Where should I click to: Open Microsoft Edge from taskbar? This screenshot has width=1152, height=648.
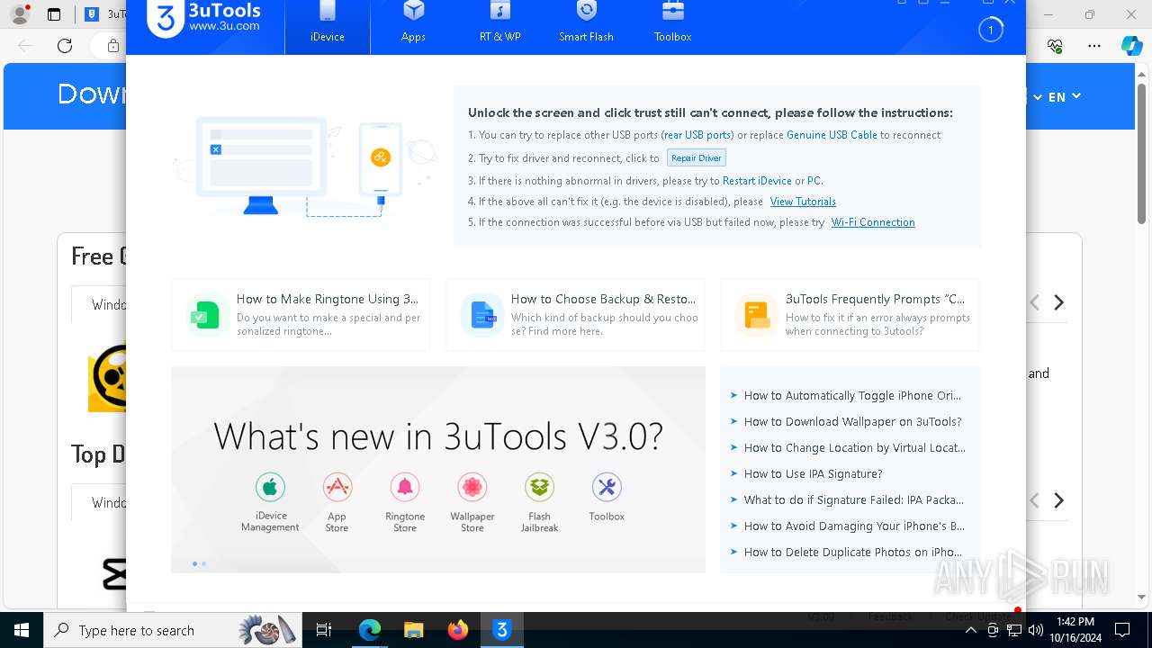[x=370, y=630]
